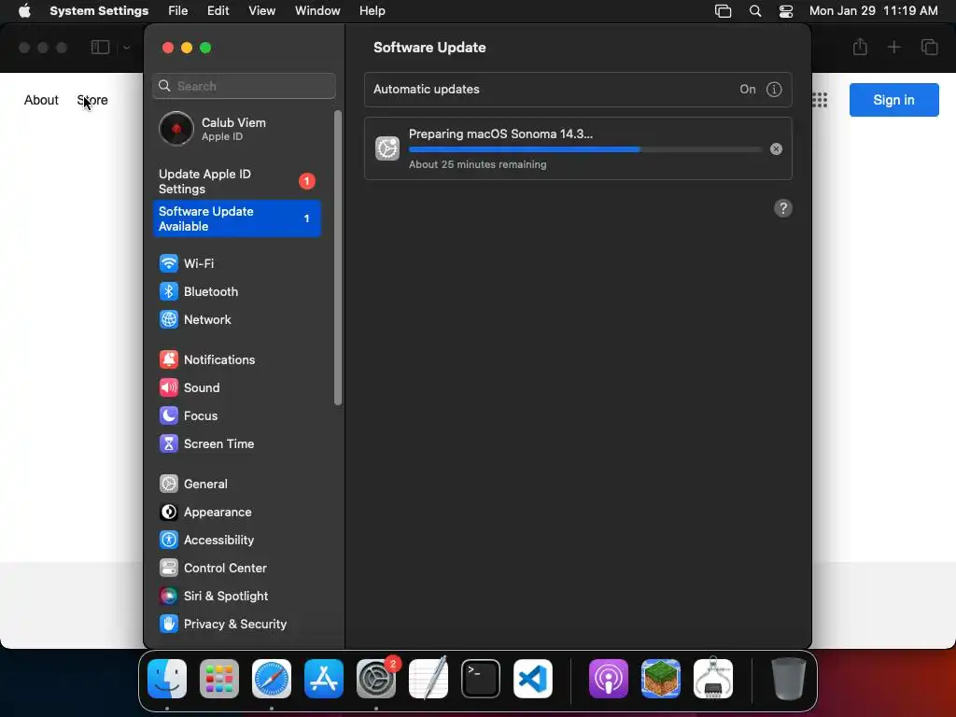Click Sign in button in Safari
This screenshot has height=717, width=956.
point(893,100)
